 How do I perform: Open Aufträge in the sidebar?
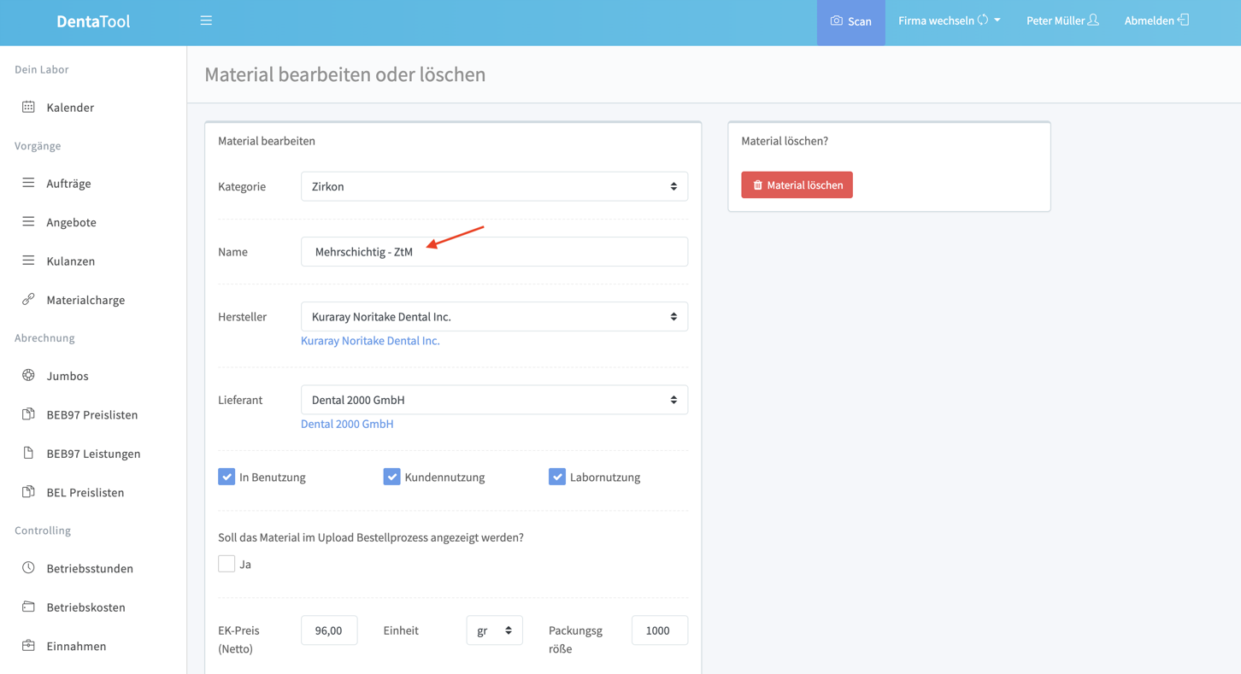pyautogui.click(x=68, y=184)
